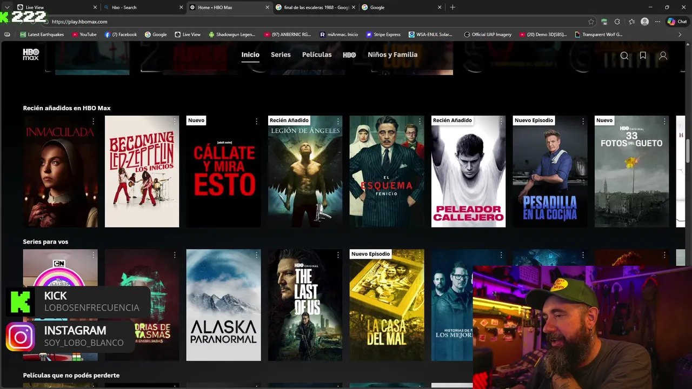The height and width of the screenshot is (389, 692).
Task: Open 33 Fotos del Gueto poster
Action: 631,171
